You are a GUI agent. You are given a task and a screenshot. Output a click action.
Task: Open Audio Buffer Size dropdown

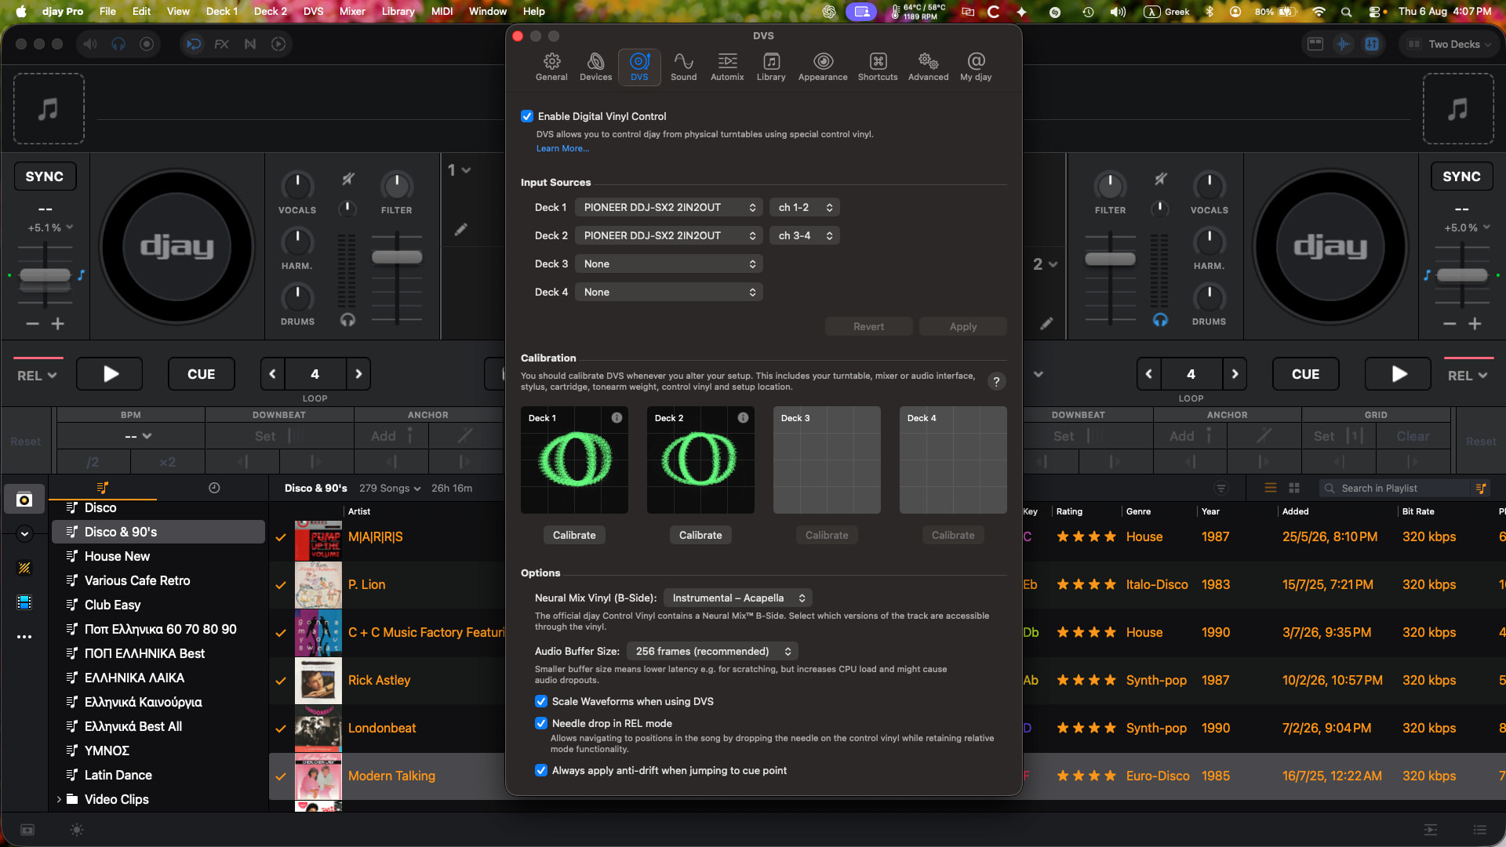click(x=712, y=651)
